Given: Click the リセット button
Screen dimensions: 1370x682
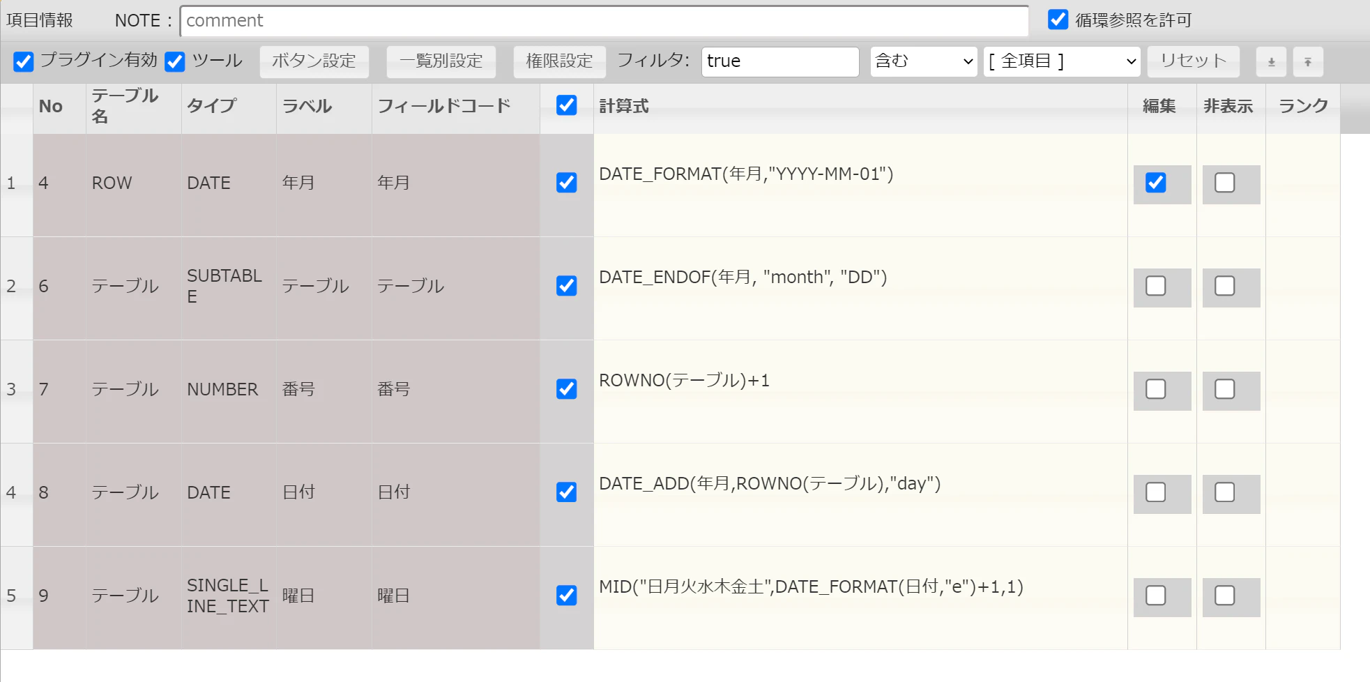Looking at the screenshot, I should click(x=1194, y=61).
